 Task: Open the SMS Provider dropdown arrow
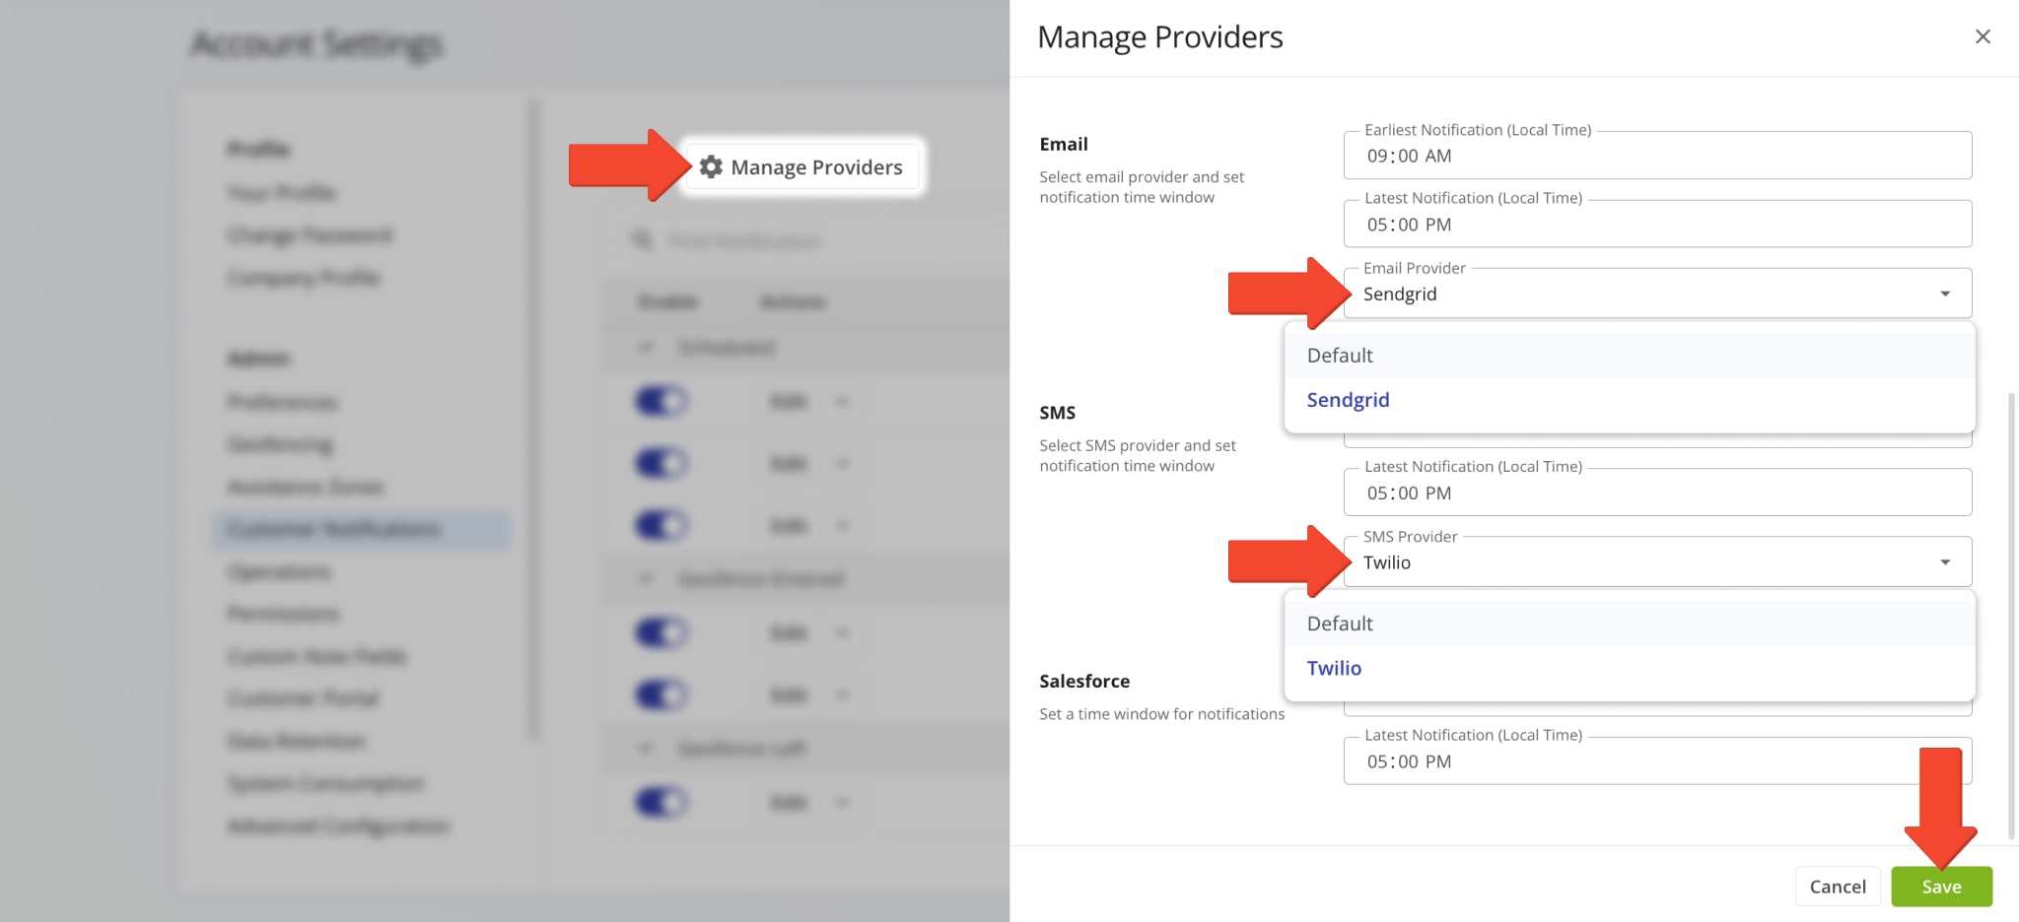1945,562
